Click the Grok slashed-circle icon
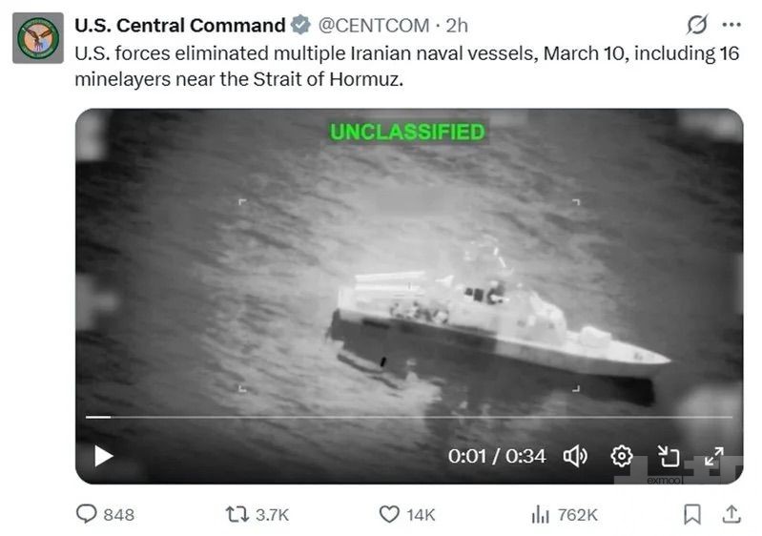Image resolution: width=762 pixels, height=536 pixels. click(x=697, y=25)
